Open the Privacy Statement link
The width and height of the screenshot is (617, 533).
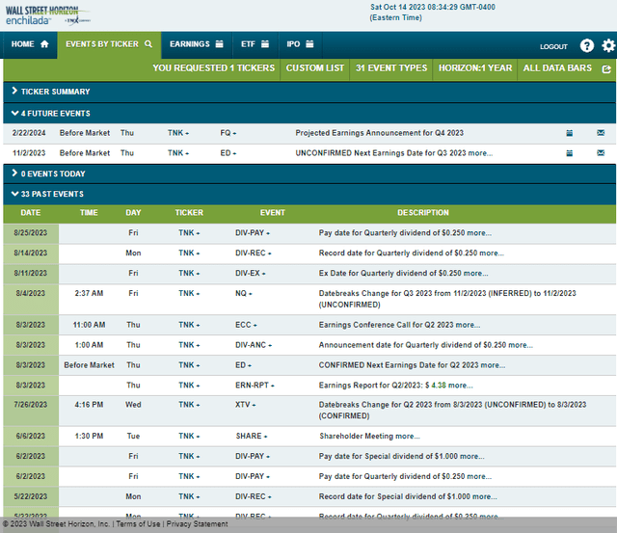(197, 524)
